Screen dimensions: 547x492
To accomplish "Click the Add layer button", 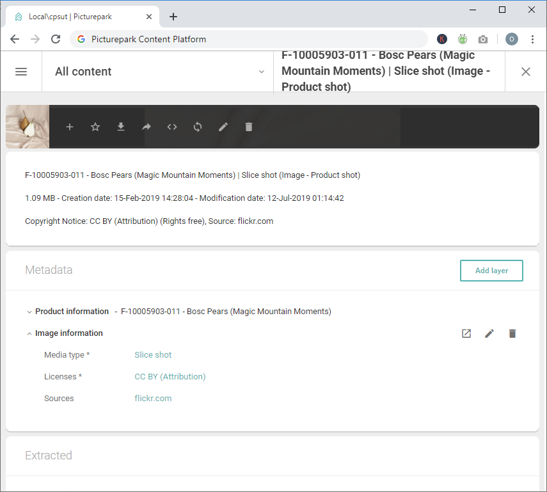I will (x=491, y=271).
